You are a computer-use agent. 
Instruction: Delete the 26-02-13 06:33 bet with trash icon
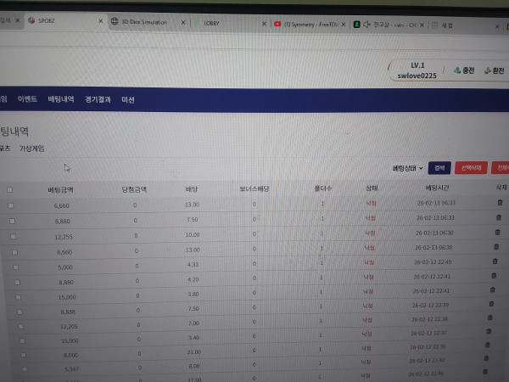(x=499, y=202)
